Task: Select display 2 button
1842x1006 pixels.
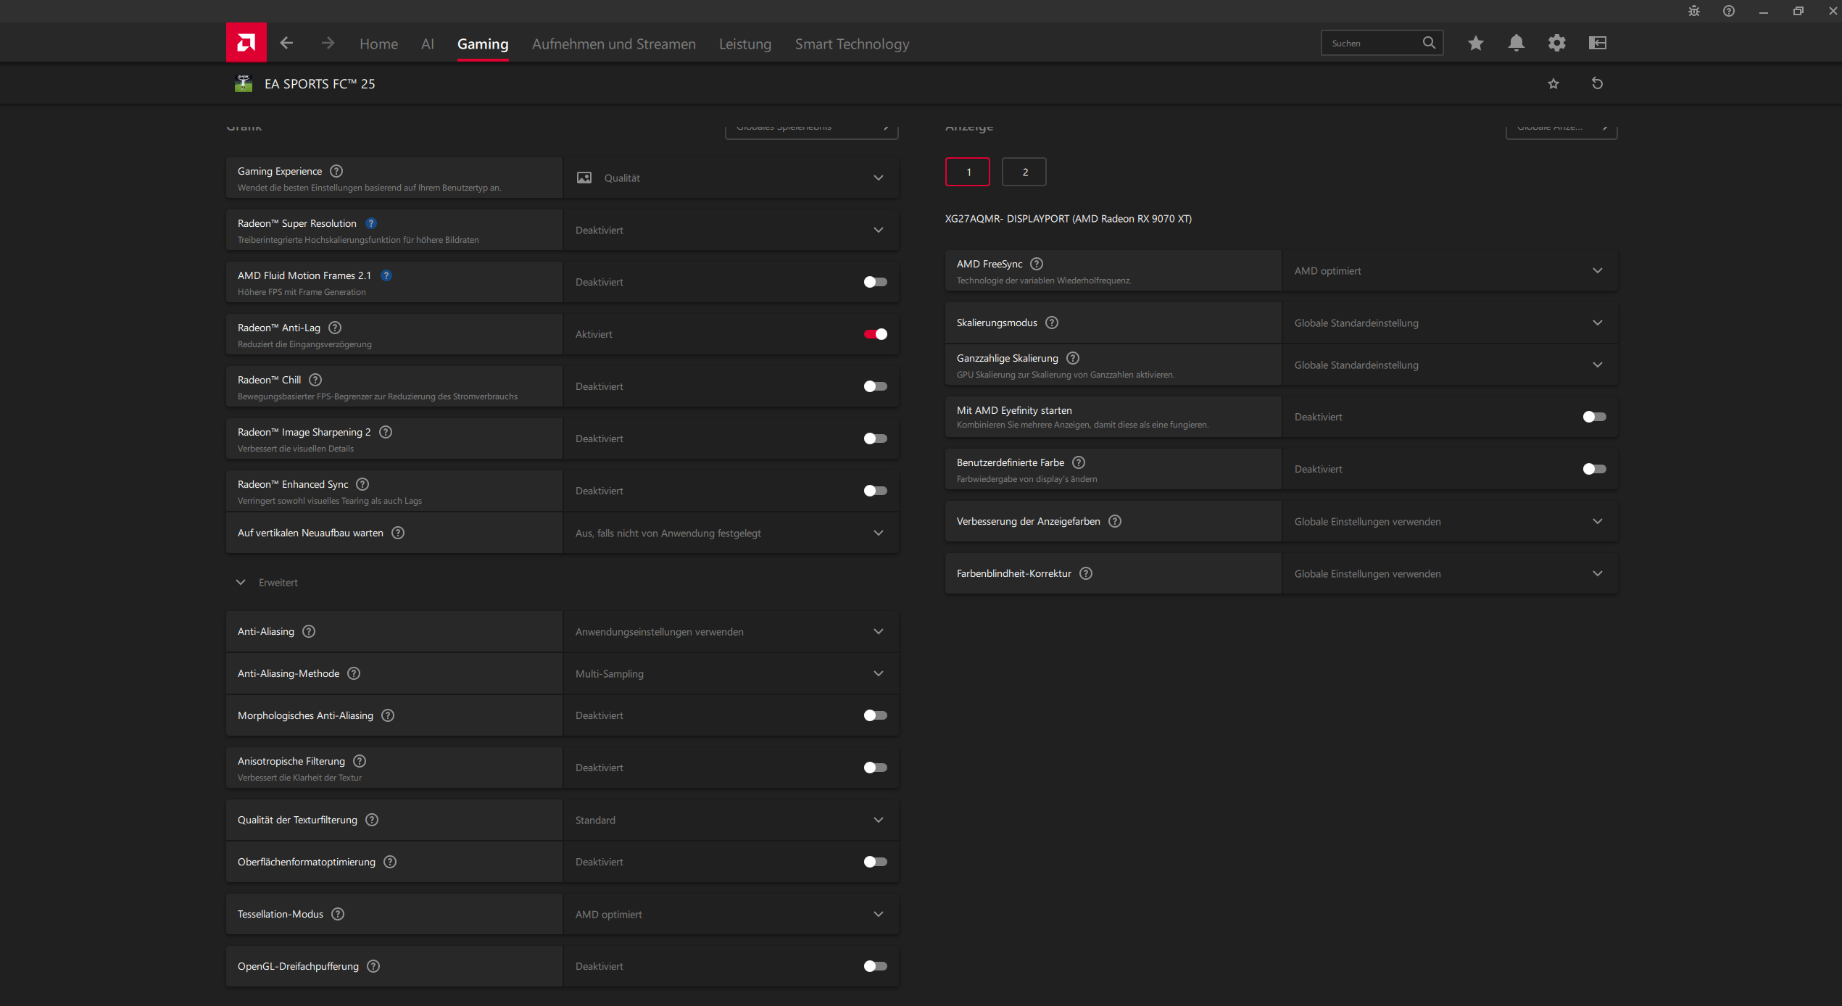Action: 1024,172
